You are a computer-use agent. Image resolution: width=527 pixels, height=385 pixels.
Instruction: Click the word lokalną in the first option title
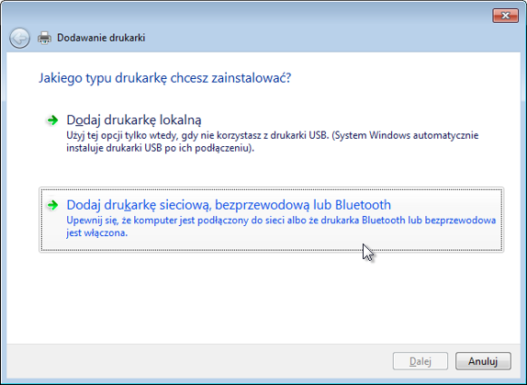[x=181, y=120]
